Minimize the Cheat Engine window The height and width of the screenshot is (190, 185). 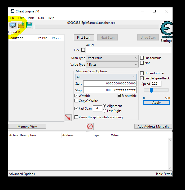pos(142,11)
